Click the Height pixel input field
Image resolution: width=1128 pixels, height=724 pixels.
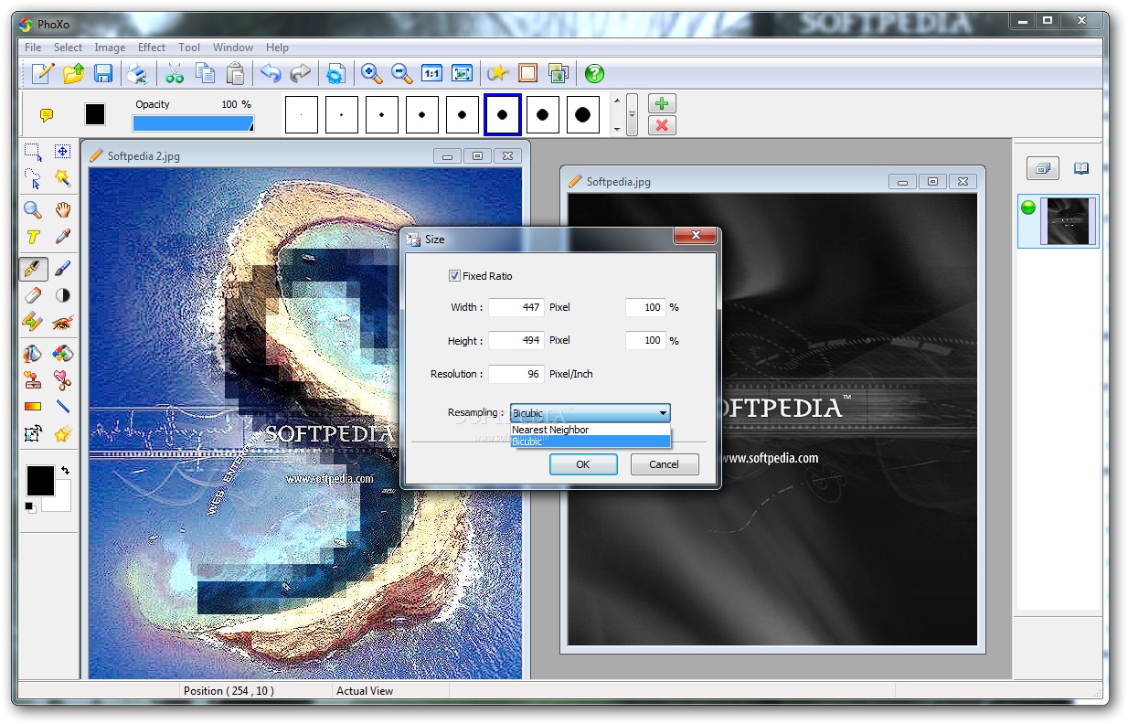[516, 341]
